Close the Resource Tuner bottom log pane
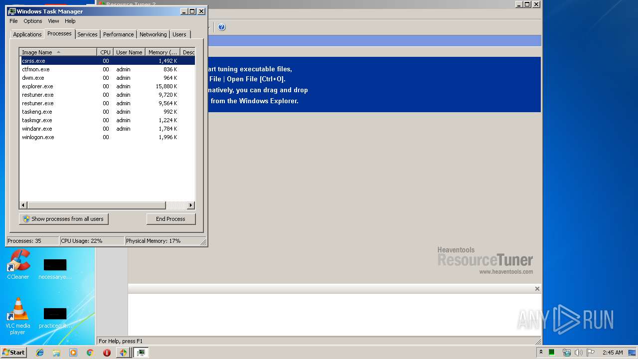The width and height of the screenshot is (638, 359). point(537,289)
